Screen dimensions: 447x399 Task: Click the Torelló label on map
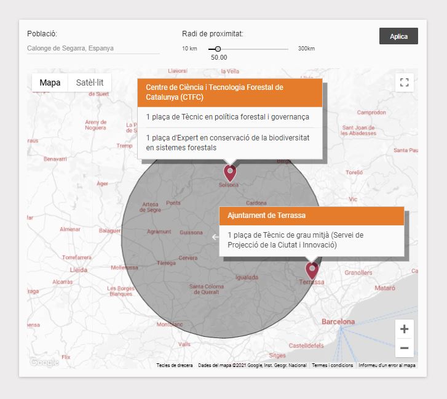(354, 172)
